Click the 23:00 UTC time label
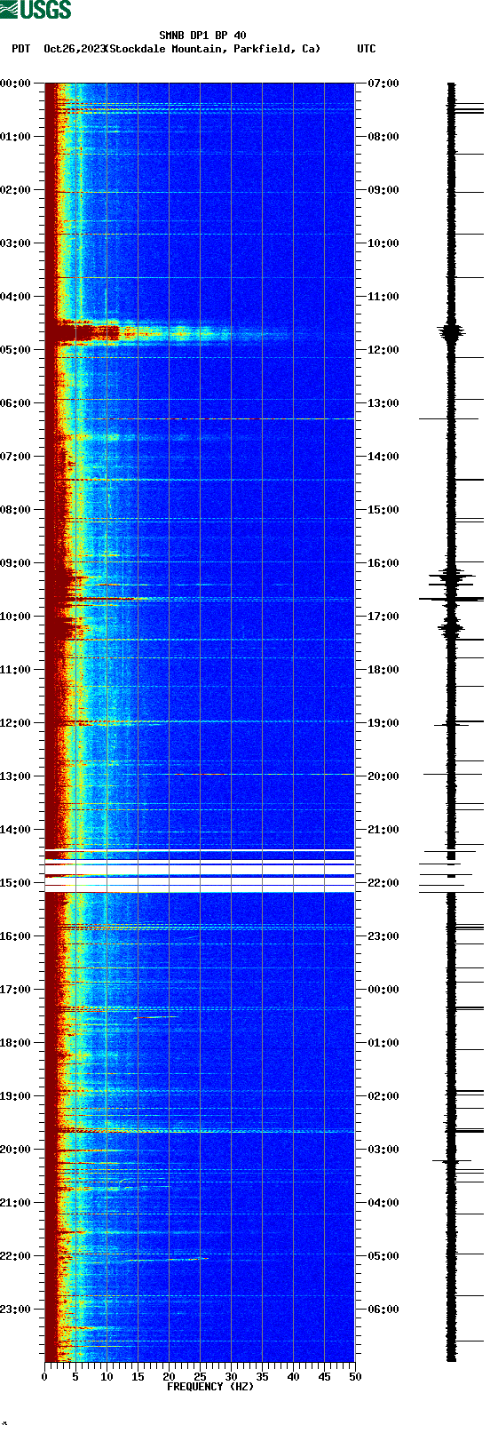This screenshot has width=490, height=1433. coord(383,936)
